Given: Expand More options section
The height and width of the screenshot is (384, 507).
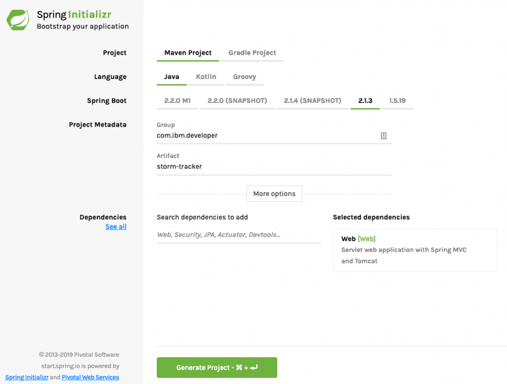Looking at the screenshot, I should (x=274, y=194).
